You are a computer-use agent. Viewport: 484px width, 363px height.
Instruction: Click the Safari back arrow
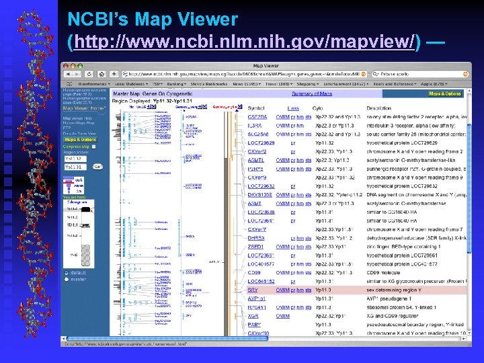pos(68,74)
